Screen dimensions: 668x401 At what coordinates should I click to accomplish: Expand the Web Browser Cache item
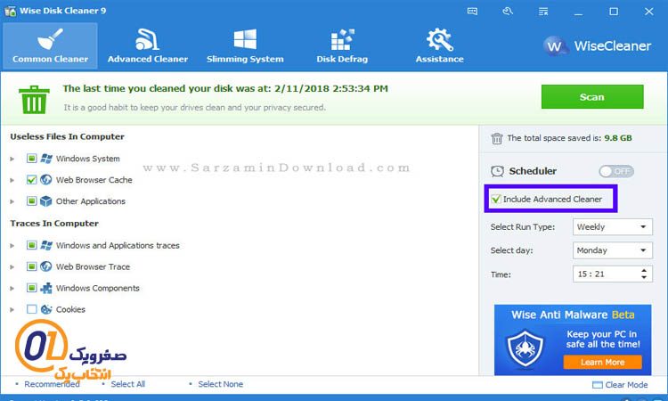[12, 180]
